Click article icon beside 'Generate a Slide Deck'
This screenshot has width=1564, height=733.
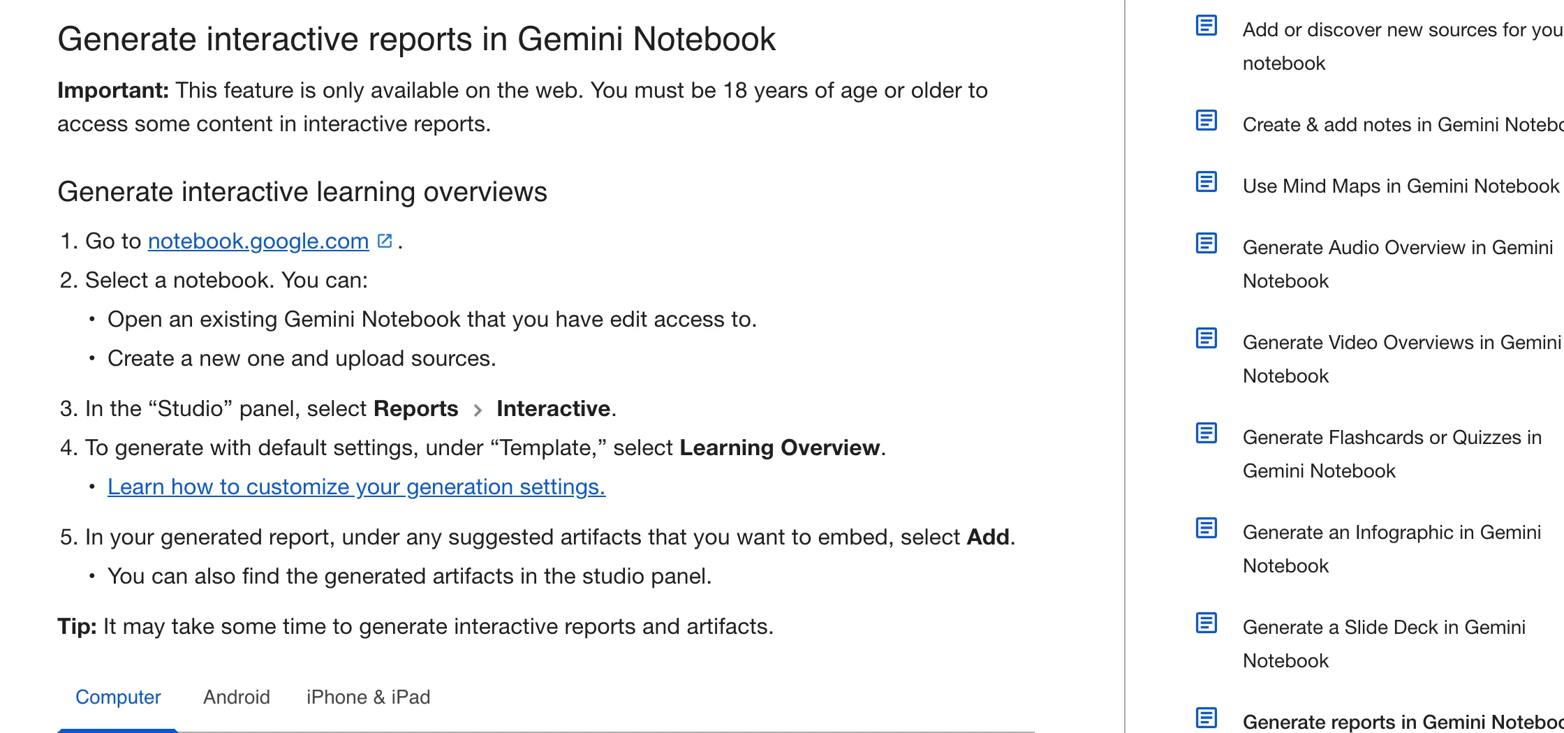[1207, 623]
